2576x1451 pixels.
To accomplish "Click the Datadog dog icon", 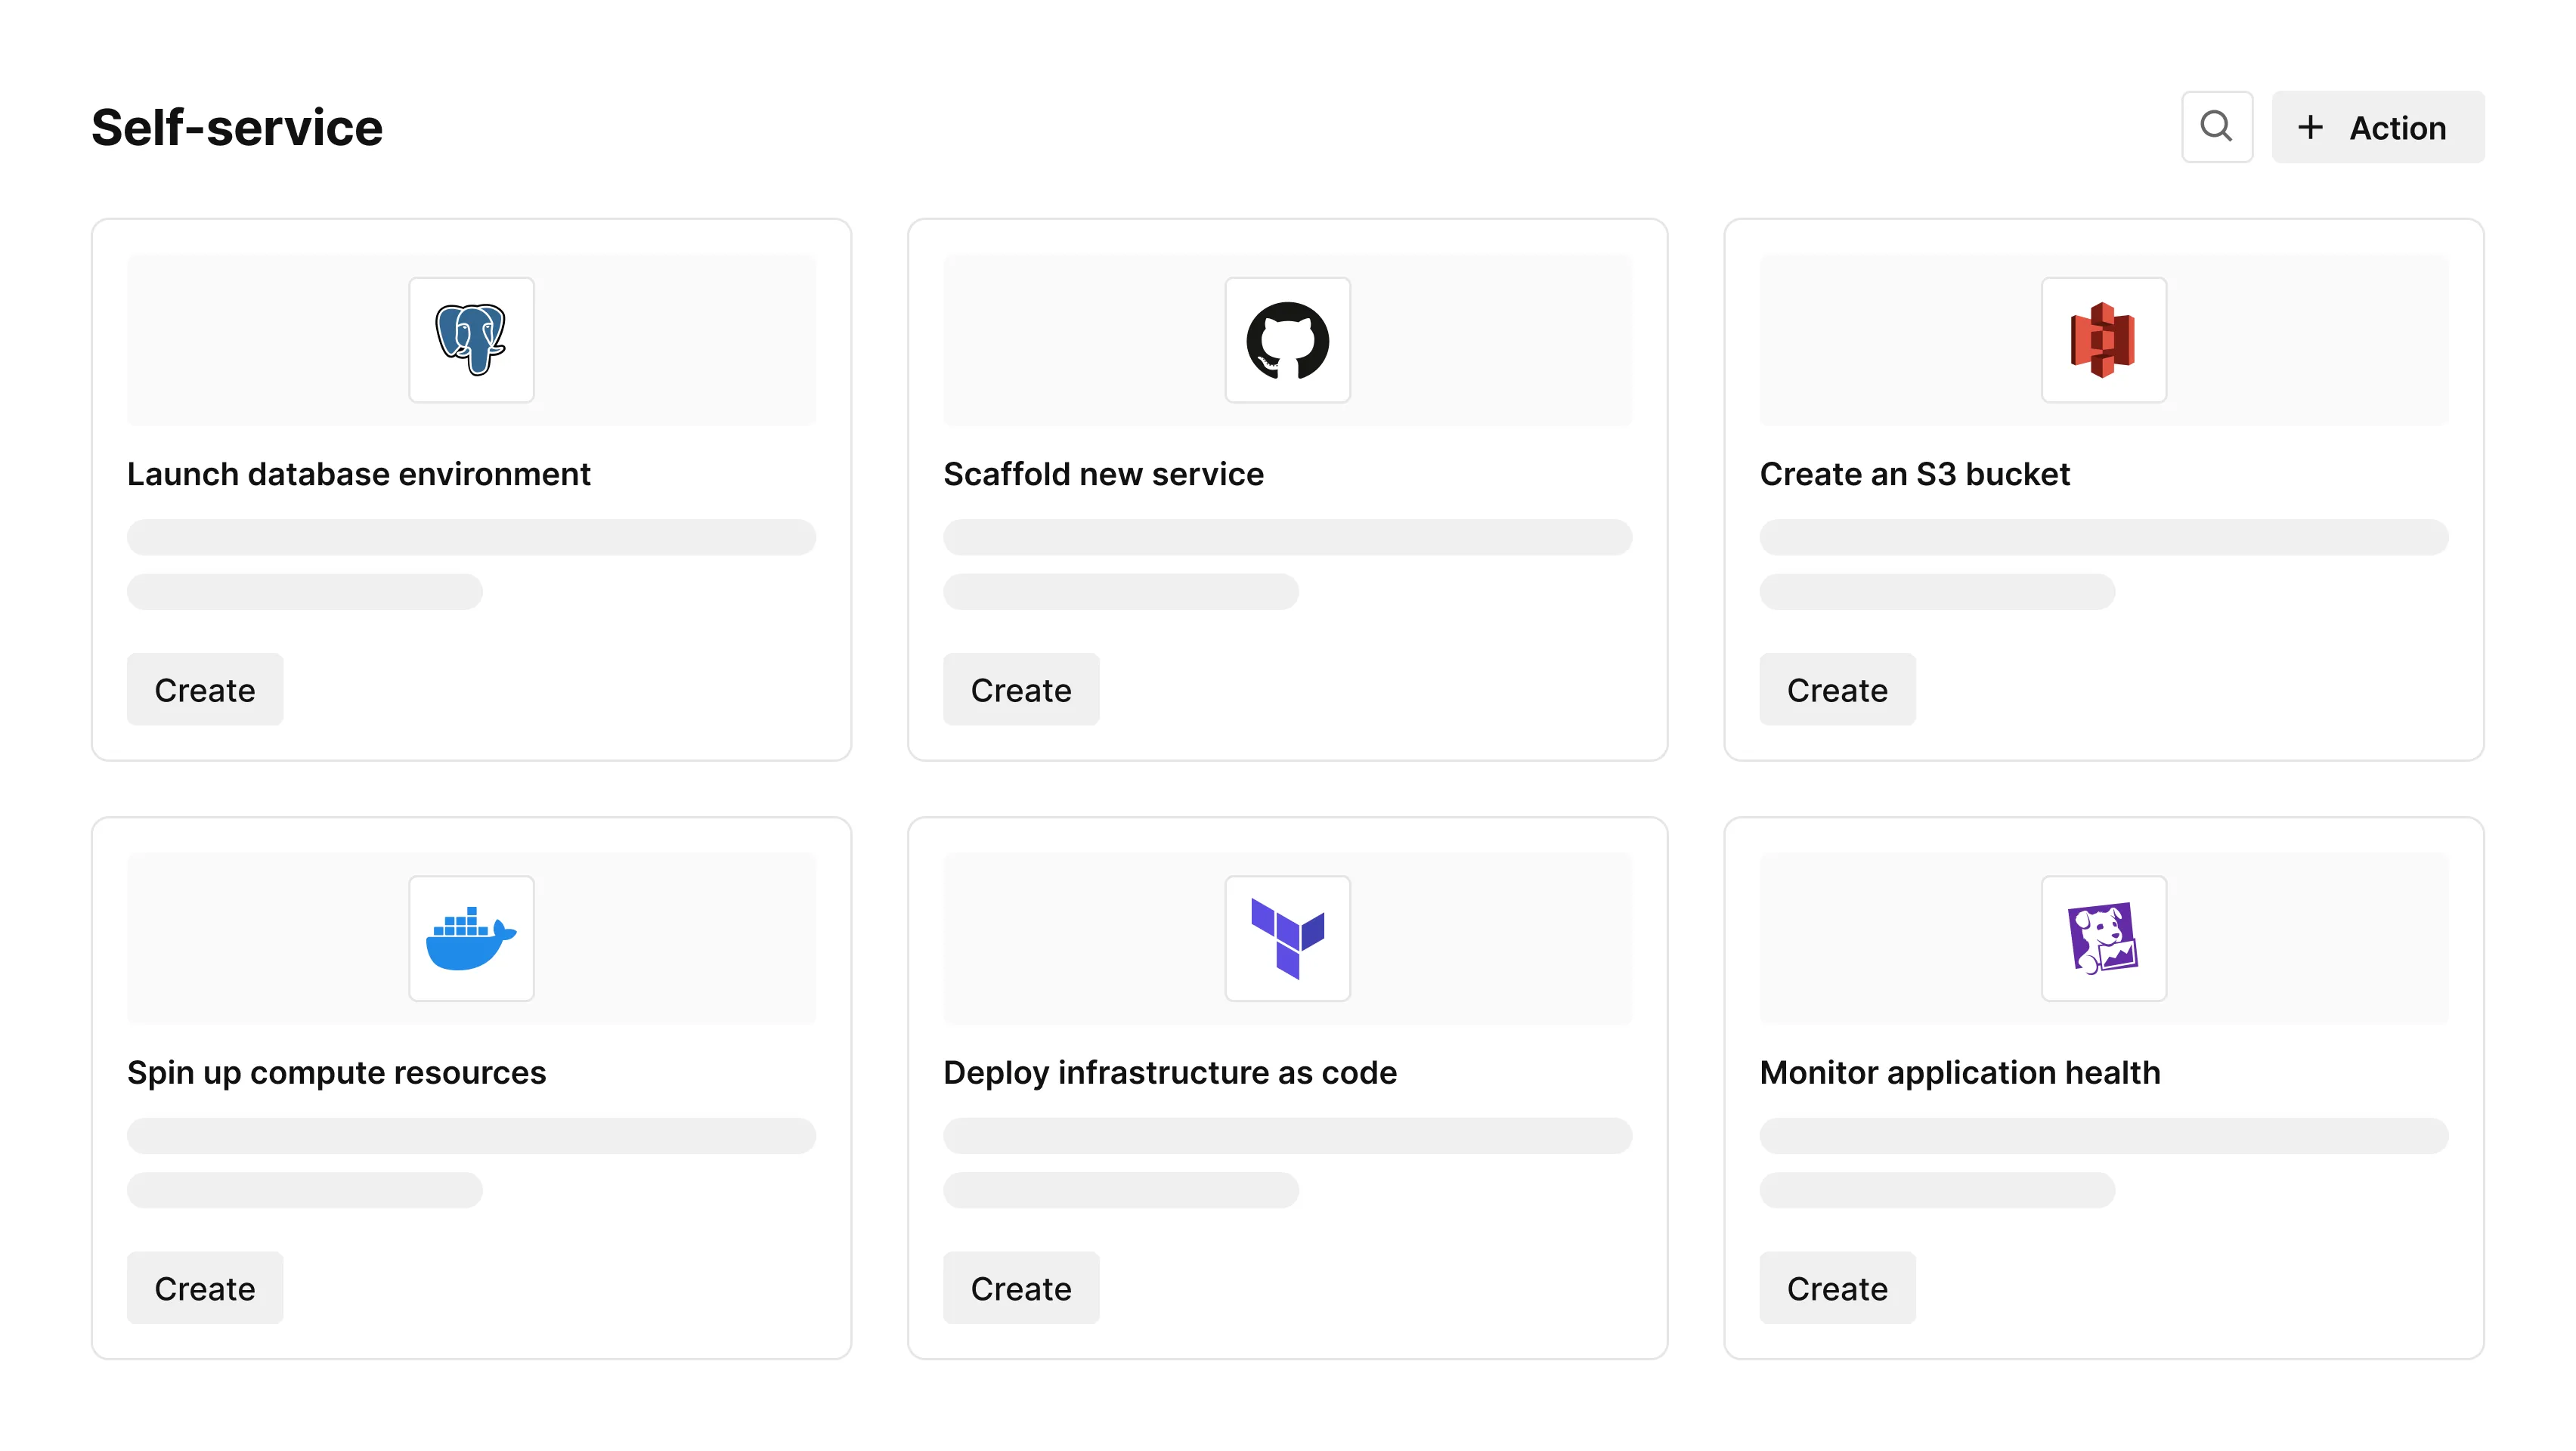I will (2103, 938).
